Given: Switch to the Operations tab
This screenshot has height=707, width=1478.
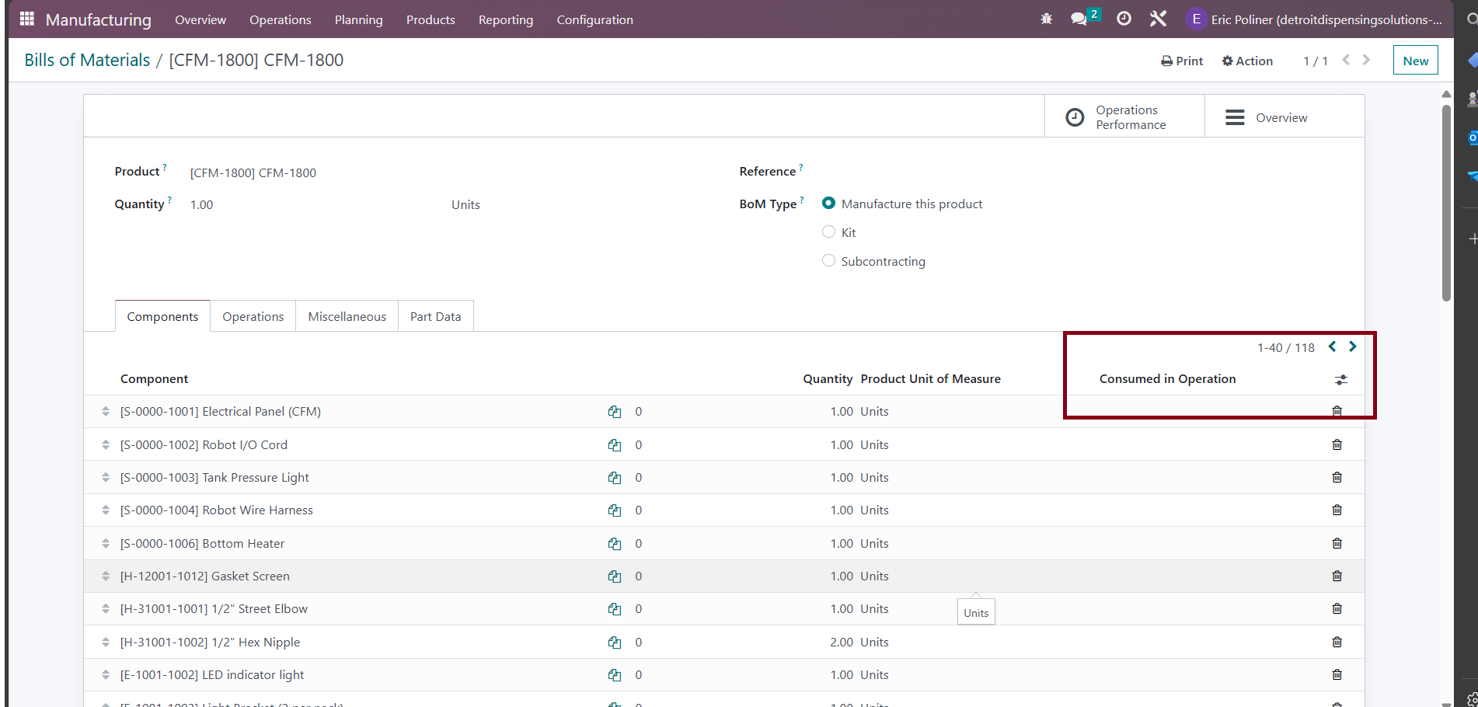Looking at the screenshot, I should (253, 316).
